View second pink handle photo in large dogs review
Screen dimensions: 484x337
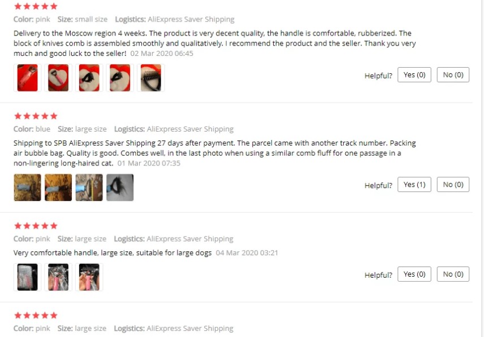click(x=58, y=277)
